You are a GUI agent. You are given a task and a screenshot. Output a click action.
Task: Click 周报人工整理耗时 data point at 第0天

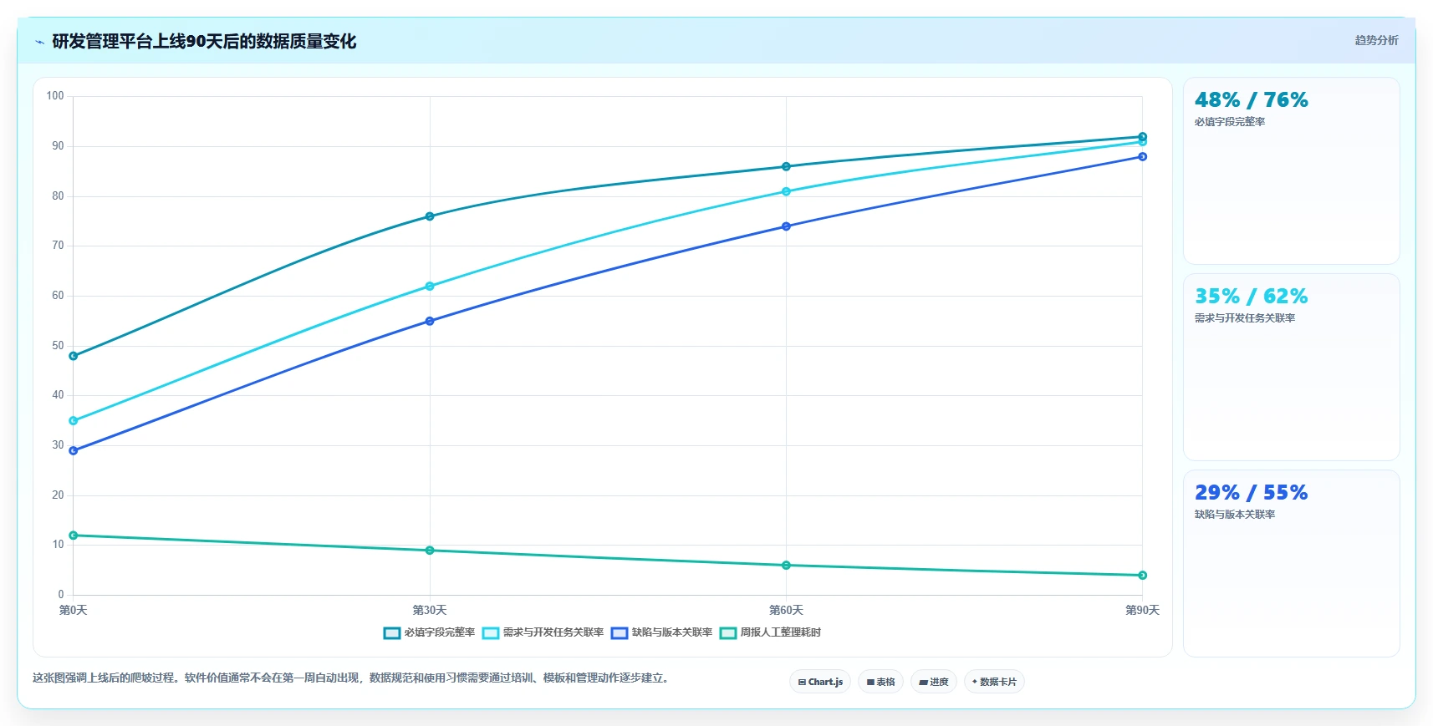tap(74, 536)
